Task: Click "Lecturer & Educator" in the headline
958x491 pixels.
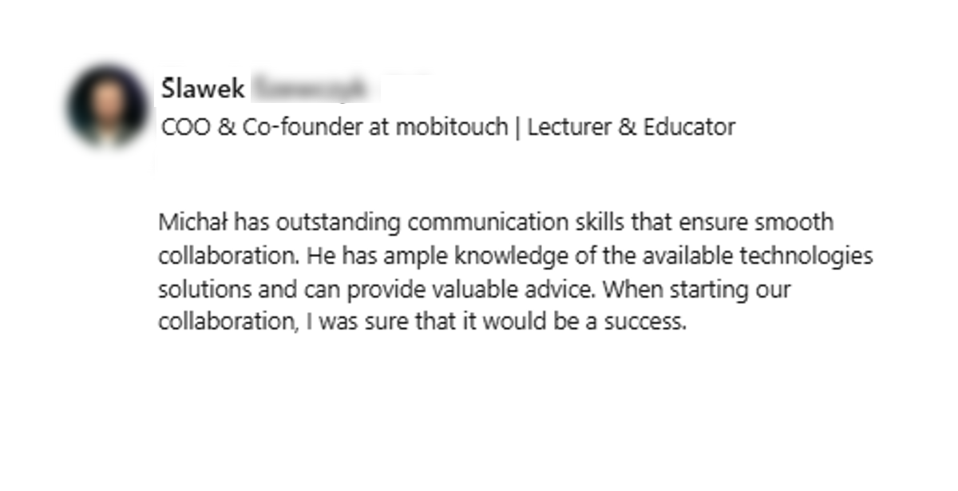Action: [630, 127]
